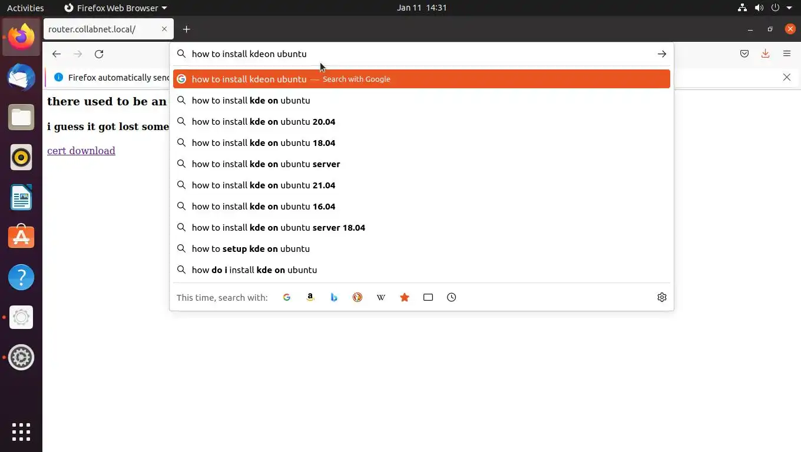
Task: Open Ubuntu Software from the dock
Action: [21, 237]
